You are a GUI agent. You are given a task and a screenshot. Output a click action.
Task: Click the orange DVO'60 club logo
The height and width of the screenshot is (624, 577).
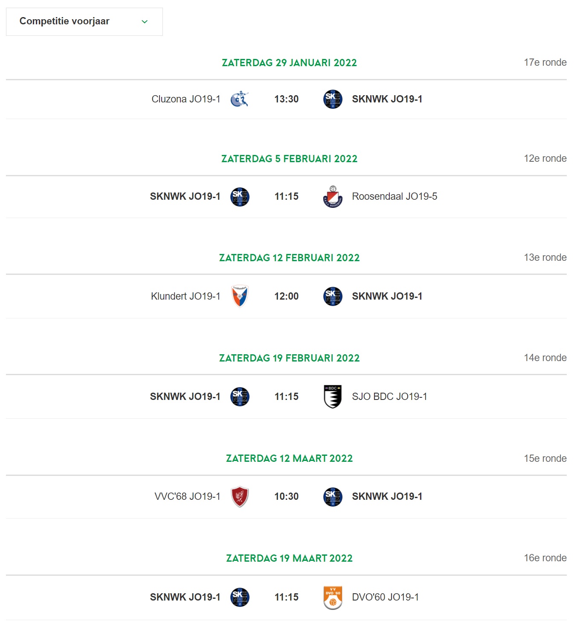pyautogui.click(x=333, y=598)
